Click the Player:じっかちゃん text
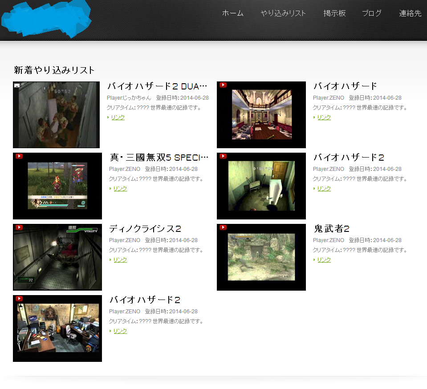This screenshot has width=427, height=389. click(129, 98)
